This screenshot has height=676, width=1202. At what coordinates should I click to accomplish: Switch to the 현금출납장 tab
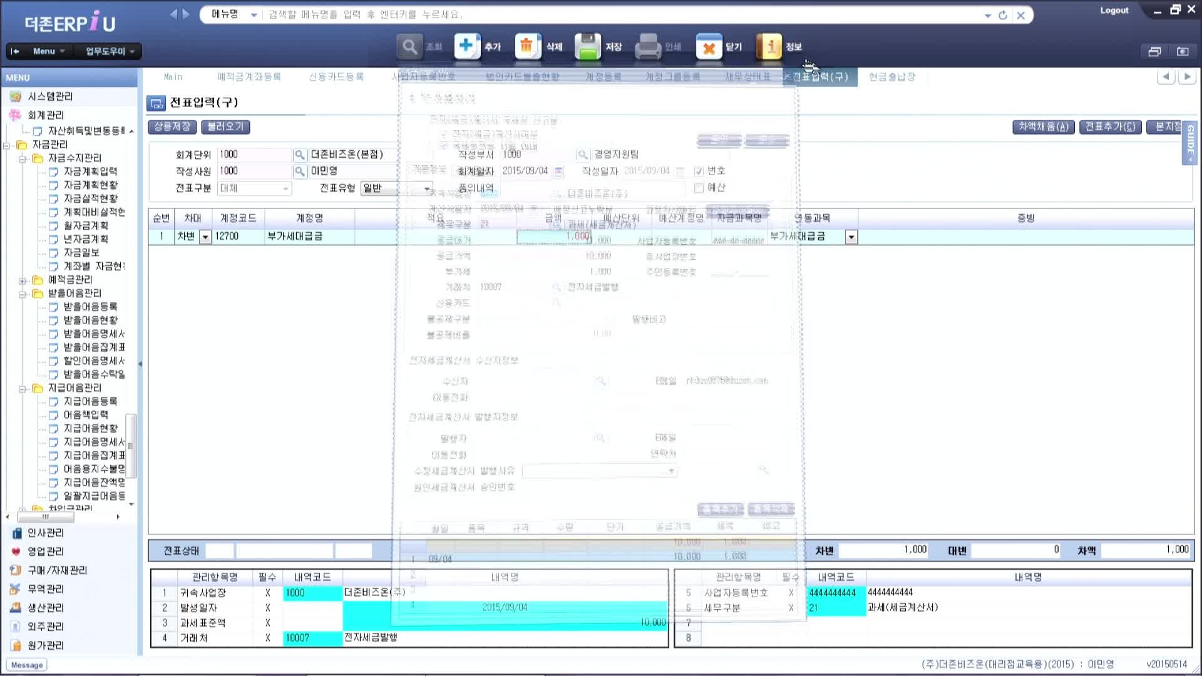[x=891, y=77]
